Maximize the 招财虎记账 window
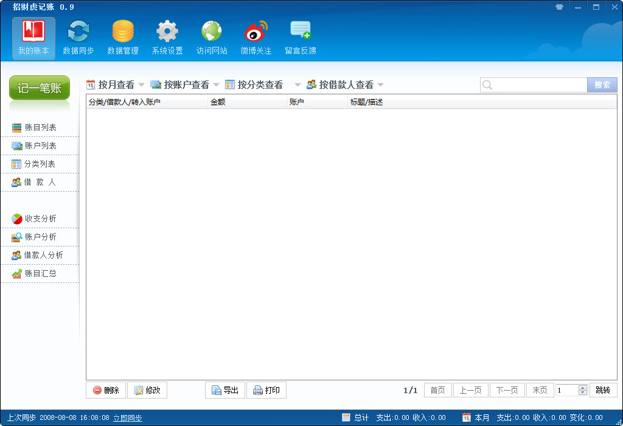The height and width of the screenshot is (426, 623). [596, 7]
